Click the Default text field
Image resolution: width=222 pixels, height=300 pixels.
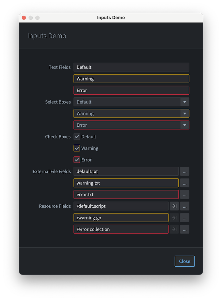131,67
